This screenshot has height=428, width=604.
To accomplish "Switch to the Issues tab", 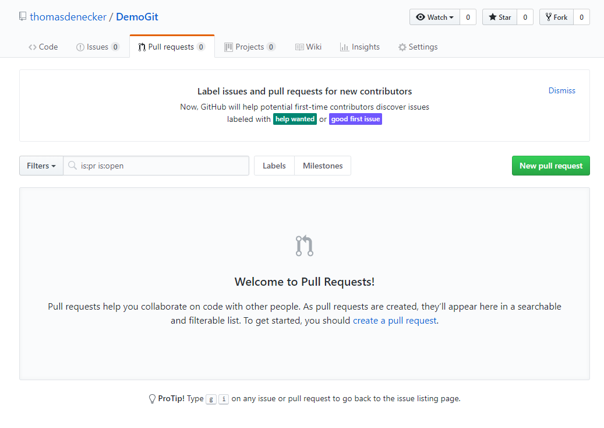I will pos(98,47).
